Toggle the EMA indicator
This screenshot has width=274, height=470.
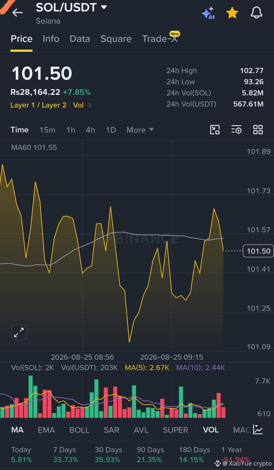pyautogui.click(x=46, y=430)
